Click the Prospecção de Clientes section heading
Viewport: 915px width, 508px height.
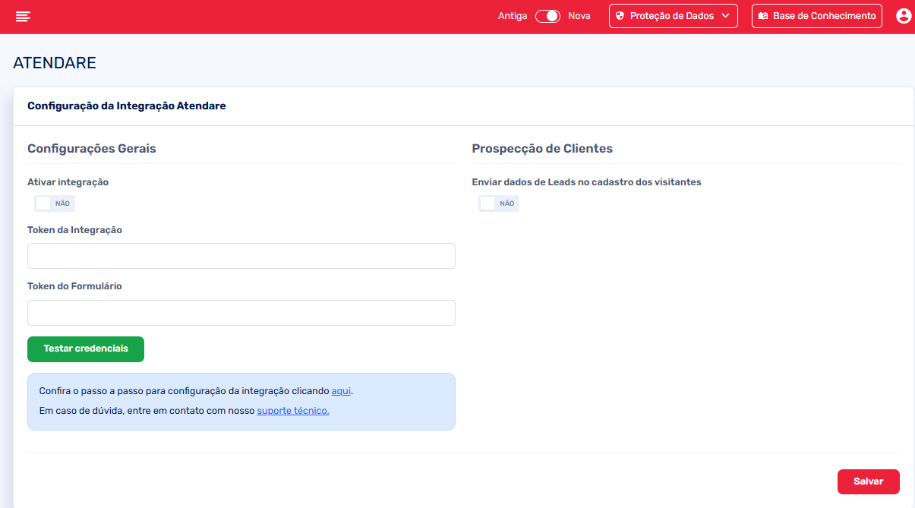pyautogui.click(x=542, y=149)
